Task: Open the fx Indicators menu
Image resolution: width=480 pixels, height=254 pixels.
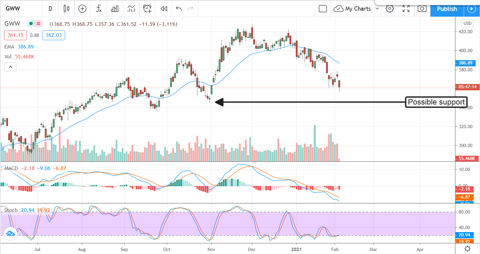Action: [x=99, y=9]
